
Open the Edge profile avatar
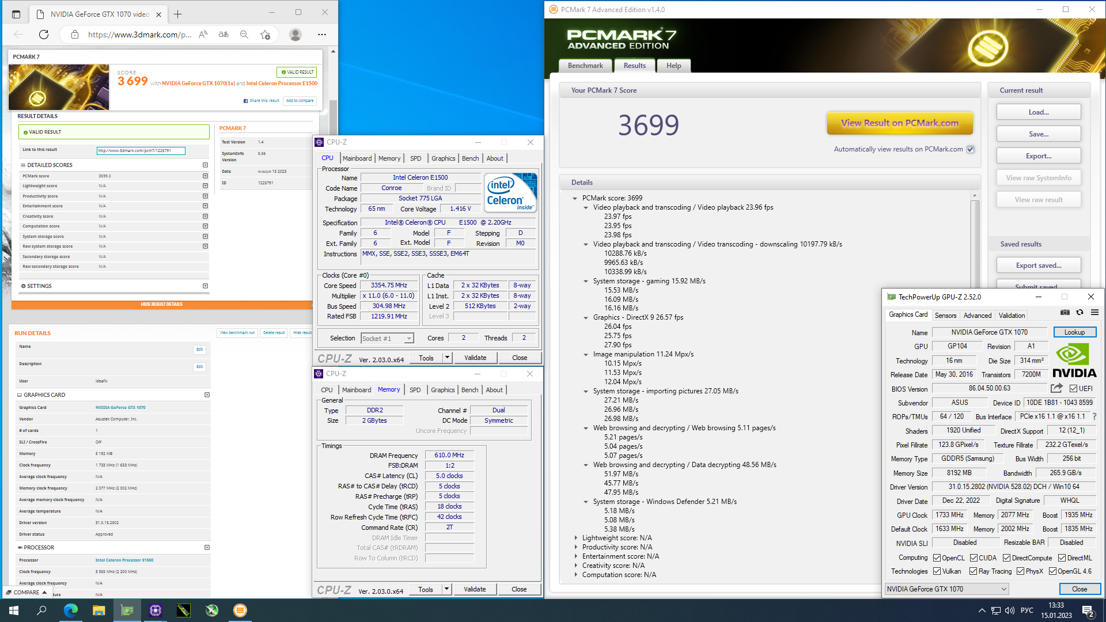pos(296,35)
